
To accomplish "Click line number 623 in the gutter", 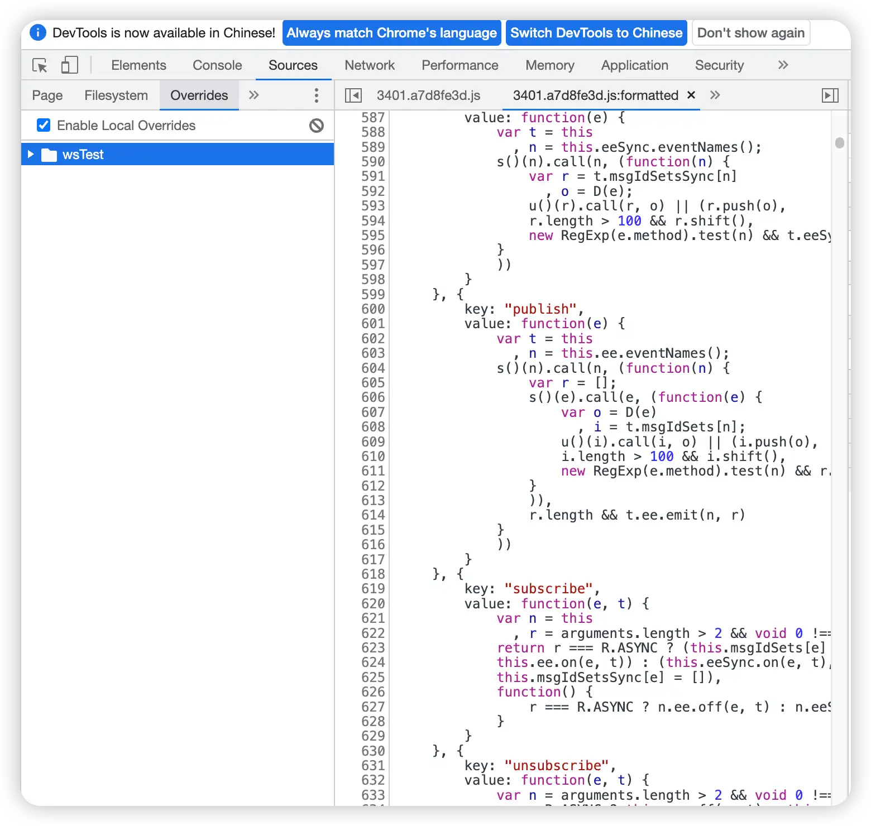I will (373, 648).
